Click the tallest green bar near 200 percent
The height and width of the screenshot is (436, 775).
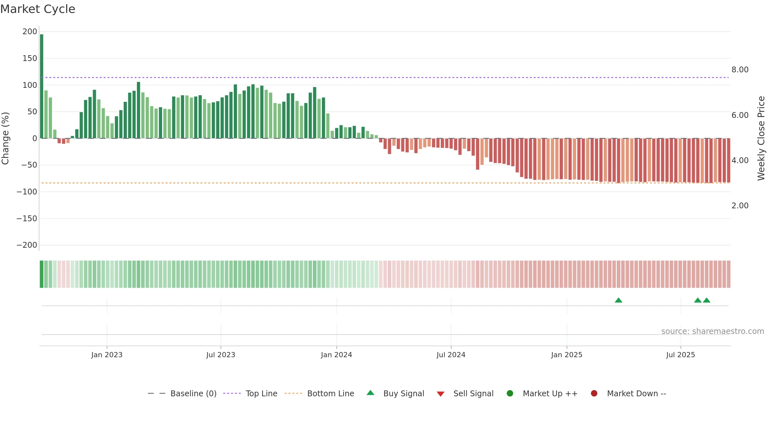click(42, 86)
